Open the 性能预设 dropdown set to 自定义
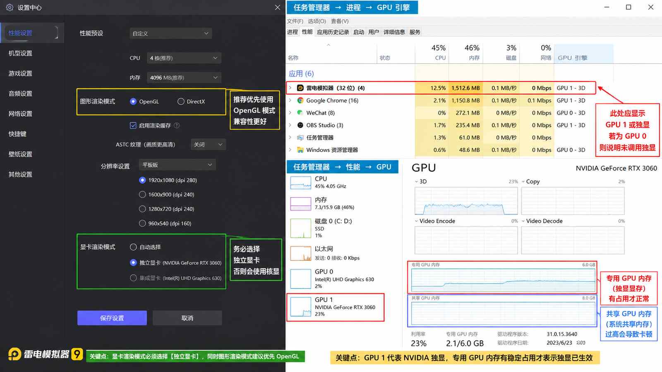This screenshot has width=662, height=372. [170, 33]
